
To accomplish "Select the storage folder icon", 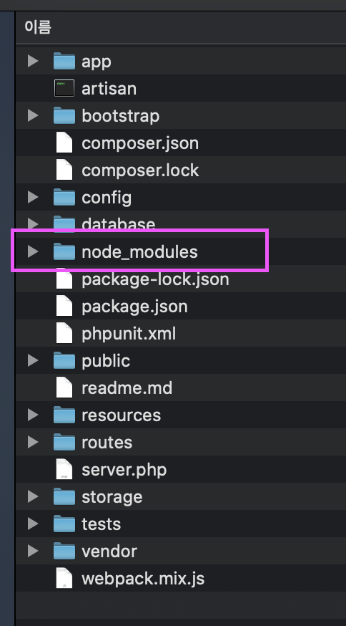I will coord(64,496).
